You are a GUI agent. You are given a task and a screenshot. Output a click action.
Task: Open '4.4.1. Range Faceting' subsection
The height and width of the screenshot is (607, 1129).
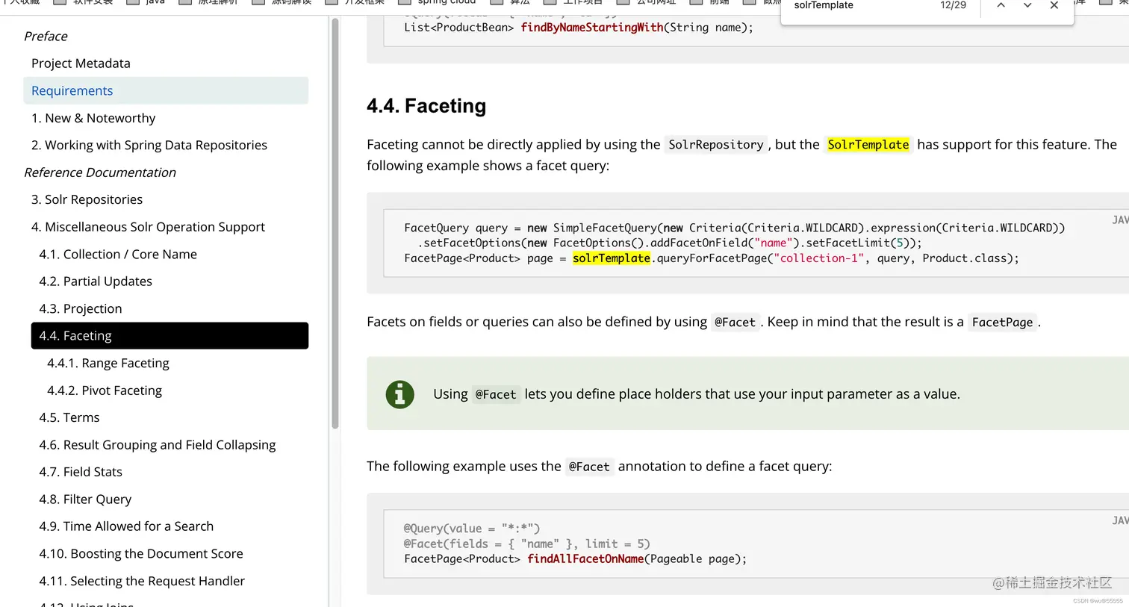point(108,363)
